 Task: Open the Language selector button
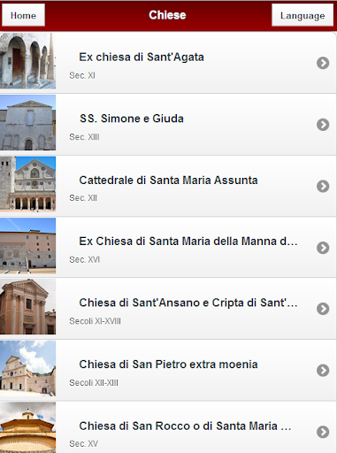point(303,15)
